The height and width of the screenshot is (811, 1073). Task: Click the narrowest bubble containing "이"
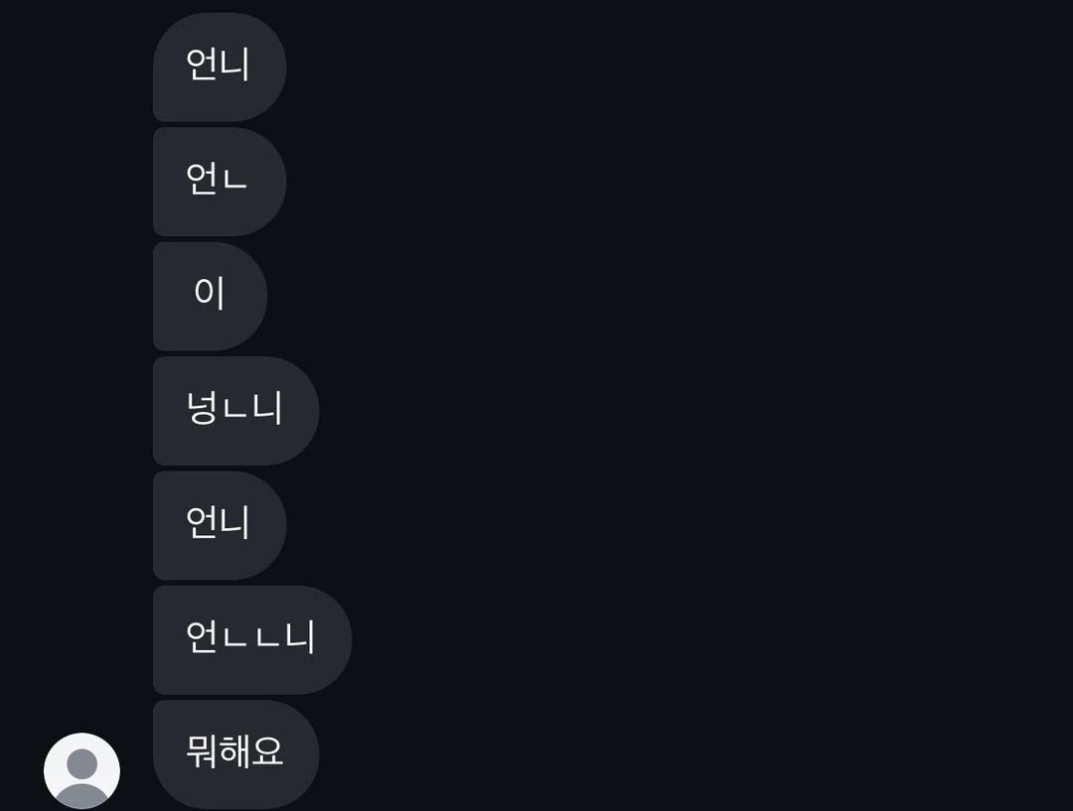pos(210,296)
